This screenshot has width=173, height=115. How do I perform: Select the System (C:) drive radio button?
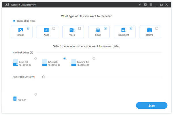point(35,58)
